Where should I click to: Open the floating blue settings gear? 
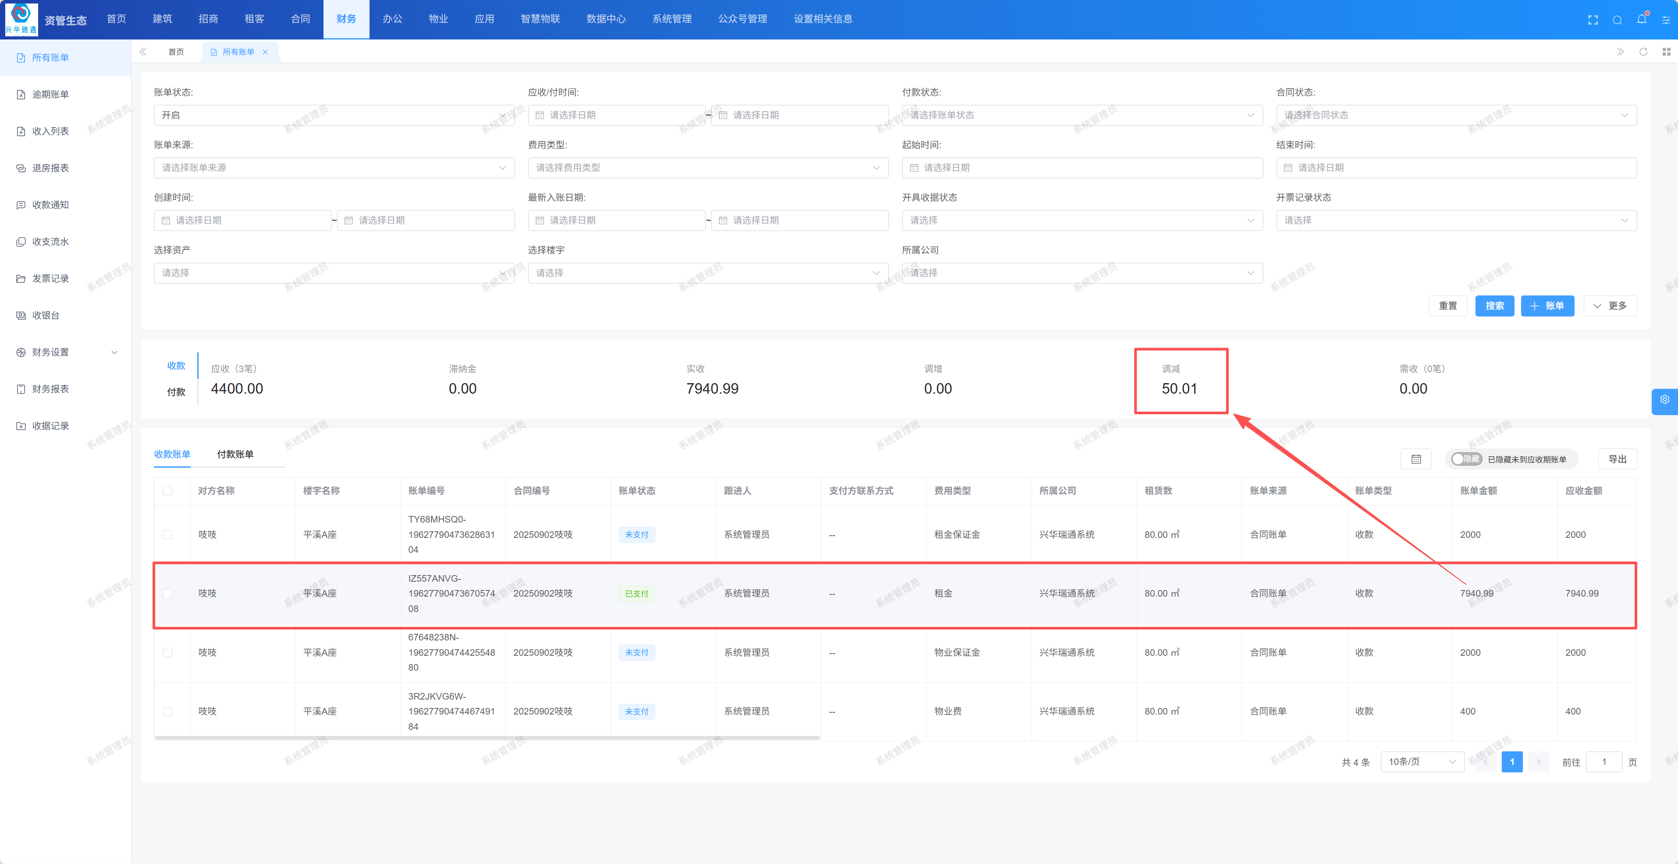point(1664,400)
